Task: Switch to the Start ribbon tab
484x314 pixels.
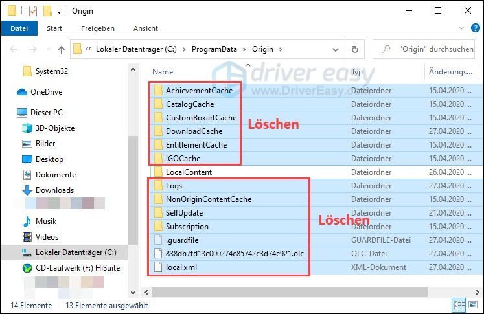Action: pos(54,28)
